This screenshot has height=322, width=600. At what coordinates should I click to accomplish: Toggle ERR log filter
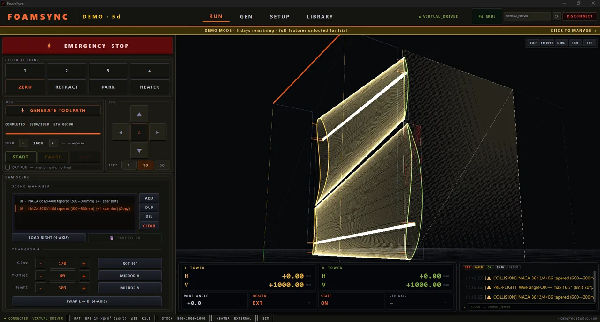467,267
